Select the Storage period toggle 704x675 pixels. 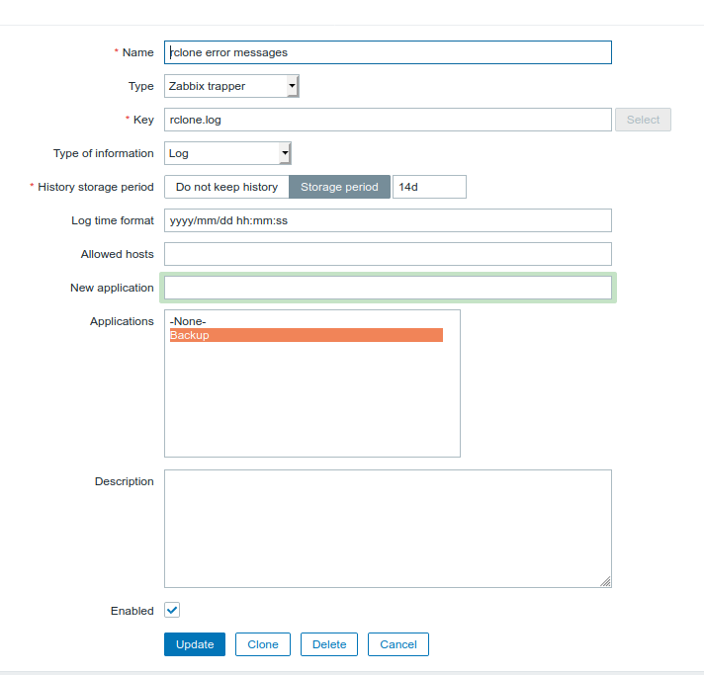[339, 187]
